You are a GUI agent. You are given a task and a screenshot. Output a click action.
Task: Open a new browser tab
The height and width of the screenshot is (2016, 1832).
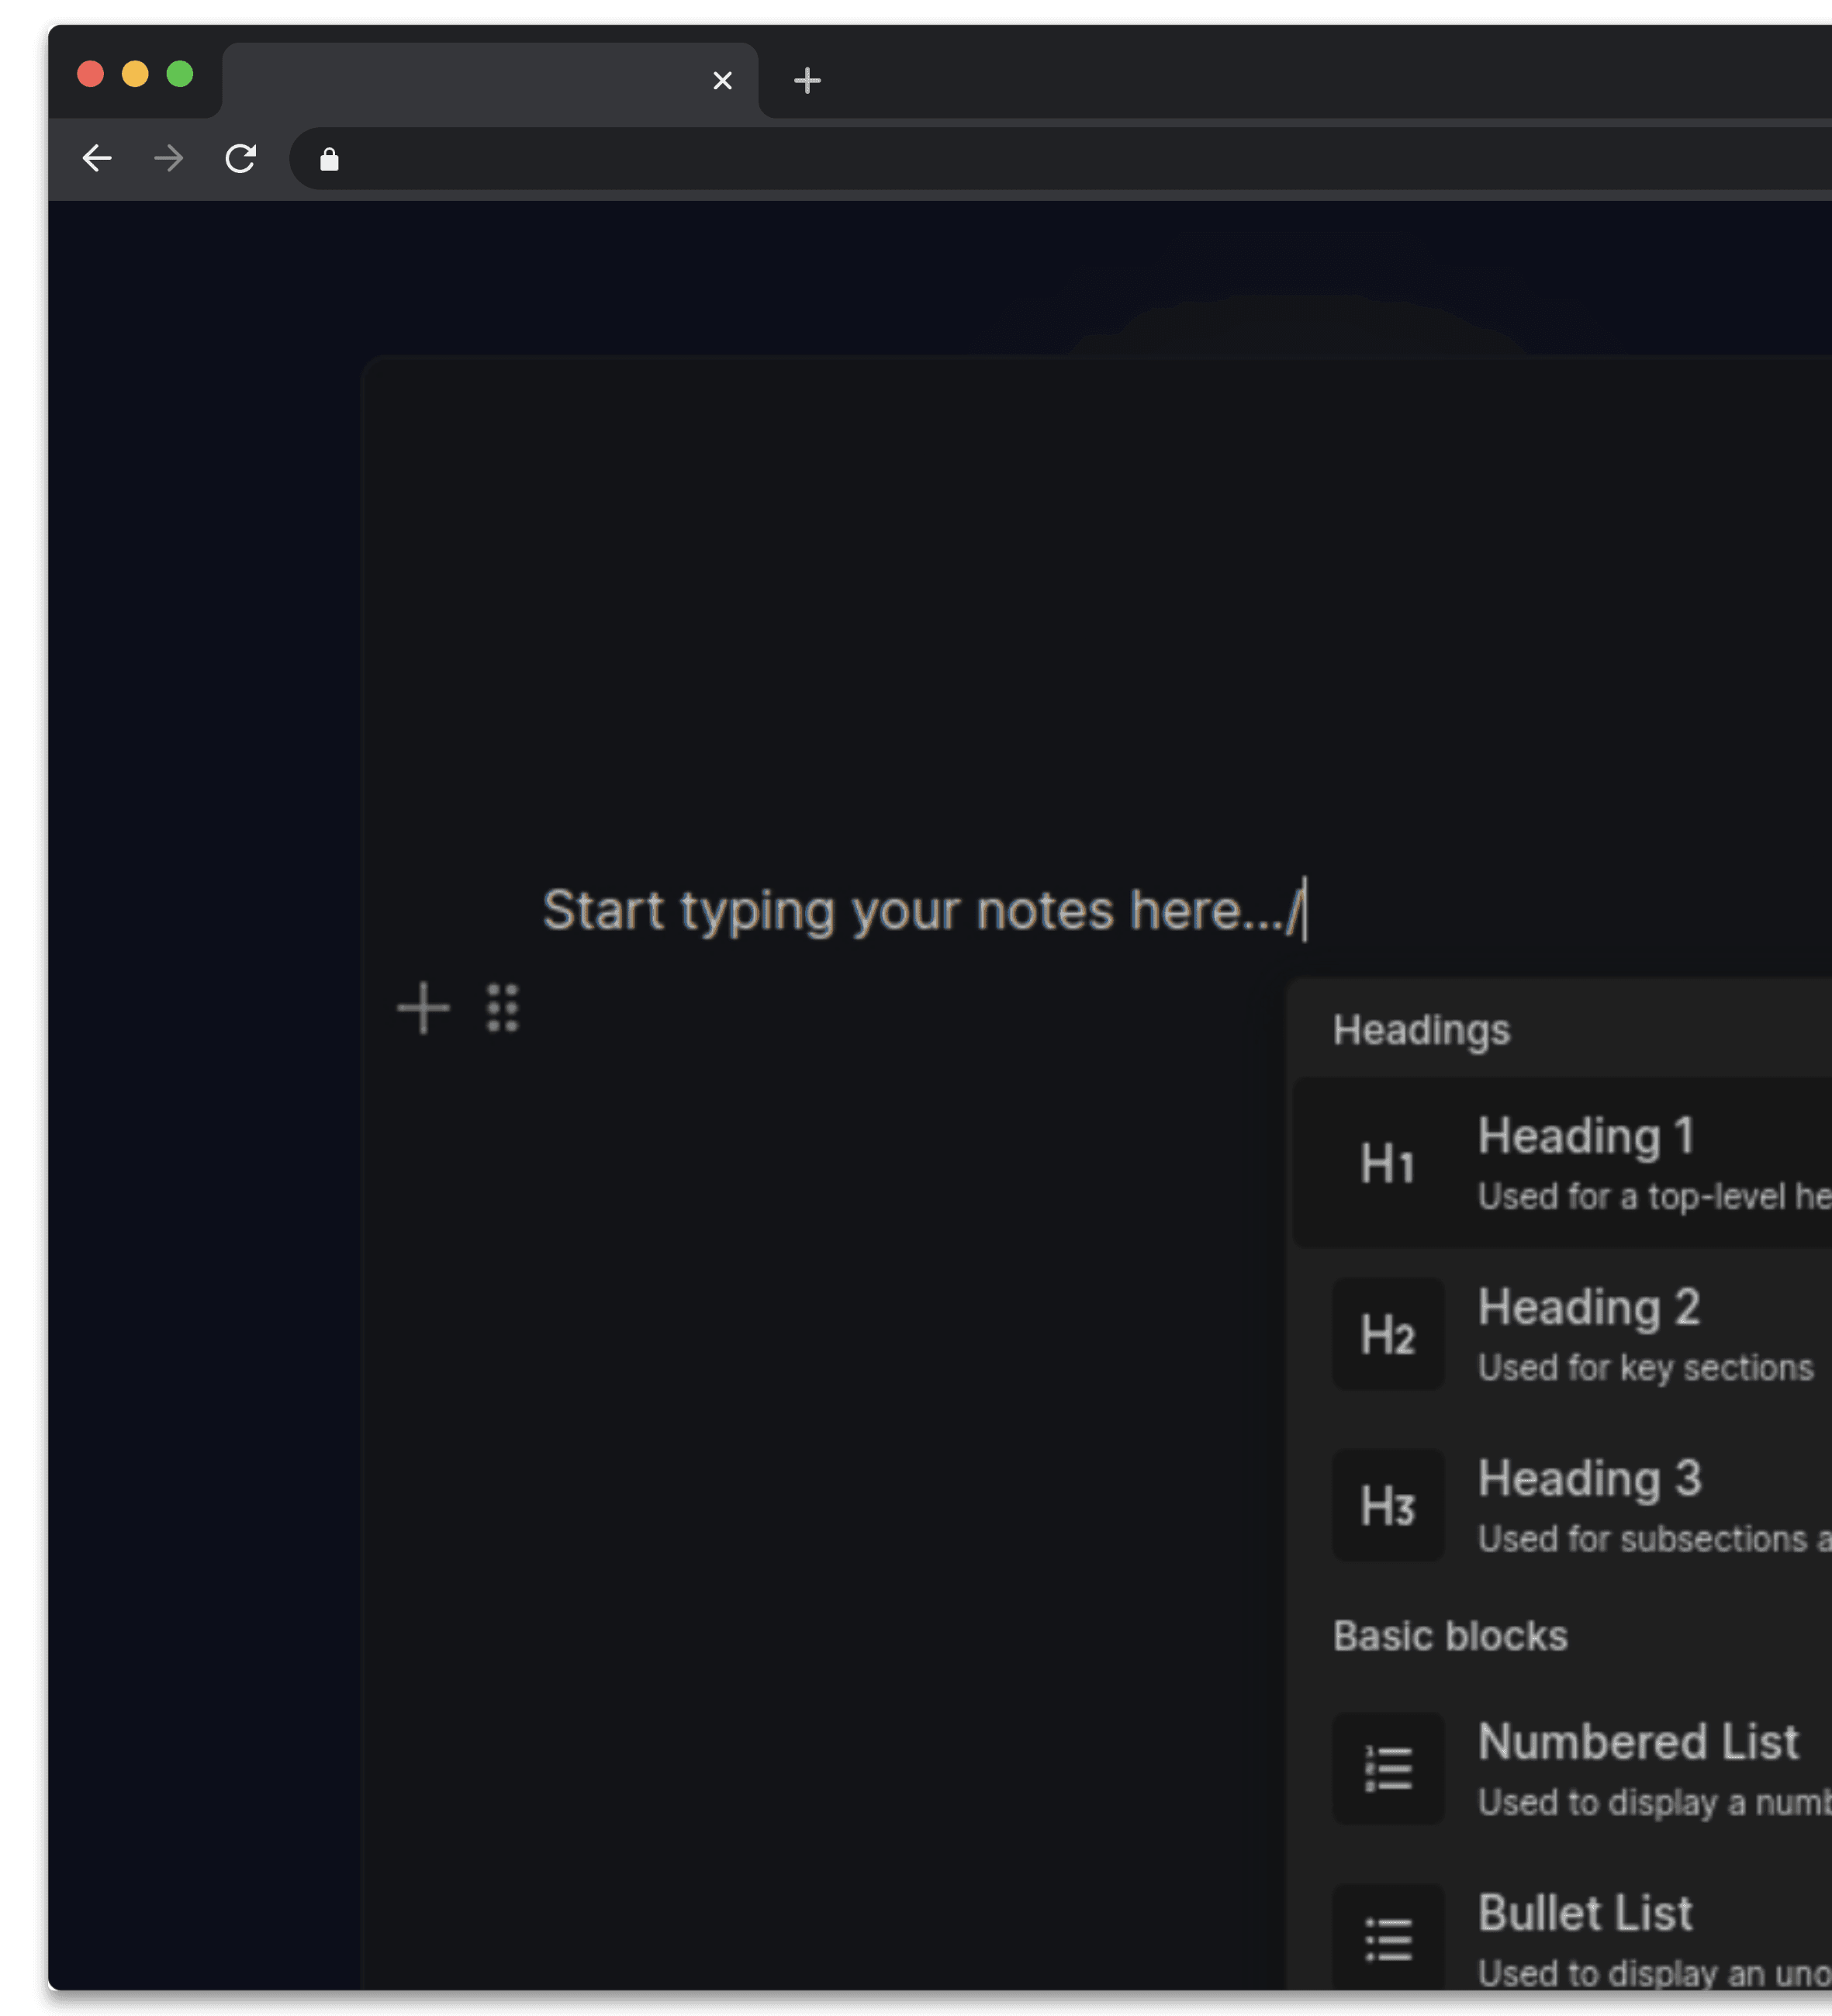(x=807, y=80)
